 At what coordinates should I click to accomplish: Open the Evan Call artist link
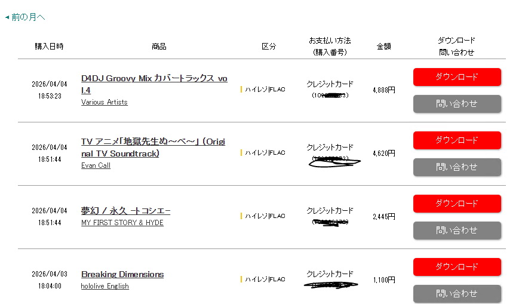click(96, 165)
